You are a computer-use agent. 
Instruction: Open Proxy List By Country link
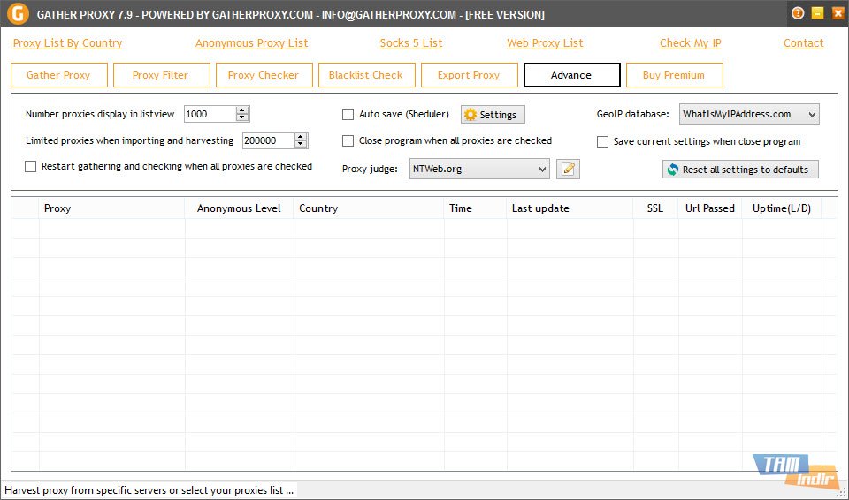click(68, 43)
